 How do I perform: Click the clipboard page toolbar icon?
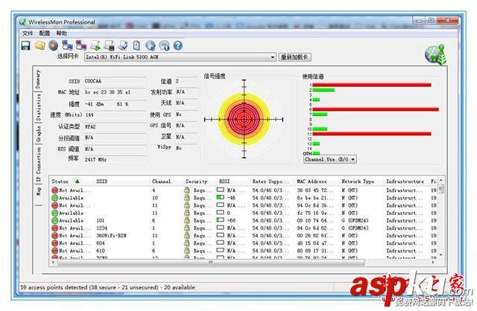coord(136,45)
